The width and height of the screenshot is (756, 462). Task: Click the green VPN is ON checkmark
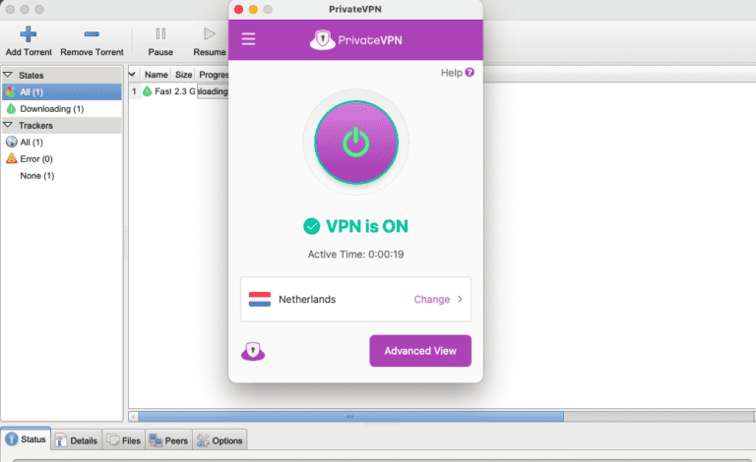[x=311, y=226]
